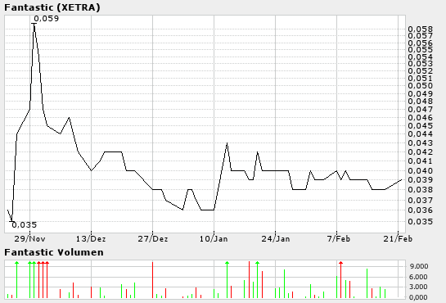This screenshot has height=303, width=446.
Task: Click the 0,041 price axis value
Action: click(421, 161)
